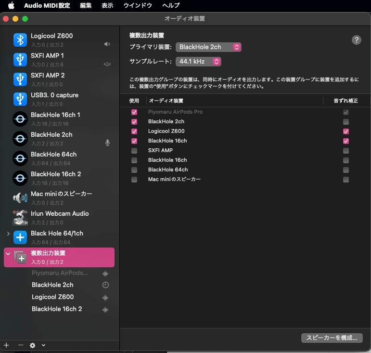Click the 入力64 / 出力64 text under BlackHole 64ch
The image size is (371, 353).
(51, 163)
